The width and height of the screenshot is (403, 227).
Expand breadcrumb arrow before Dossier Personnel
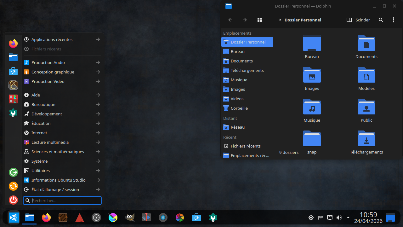280,20
